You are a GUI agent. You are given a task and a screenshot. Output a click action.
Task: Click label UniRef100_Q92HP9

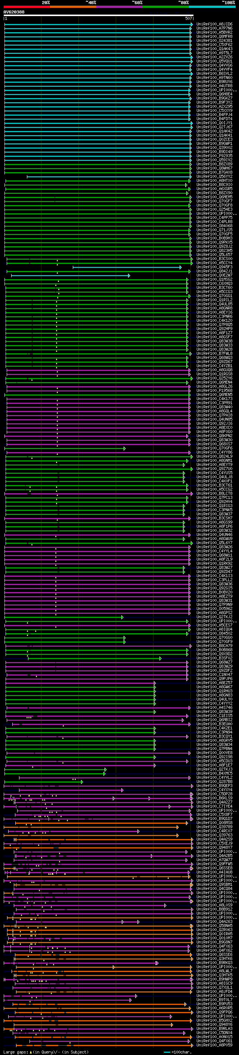click(214, 329)
